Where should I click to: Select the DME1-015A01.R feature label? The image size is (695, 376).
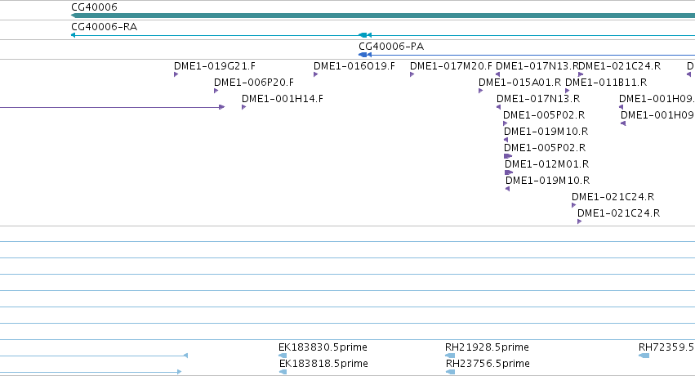tap(519, 83)
